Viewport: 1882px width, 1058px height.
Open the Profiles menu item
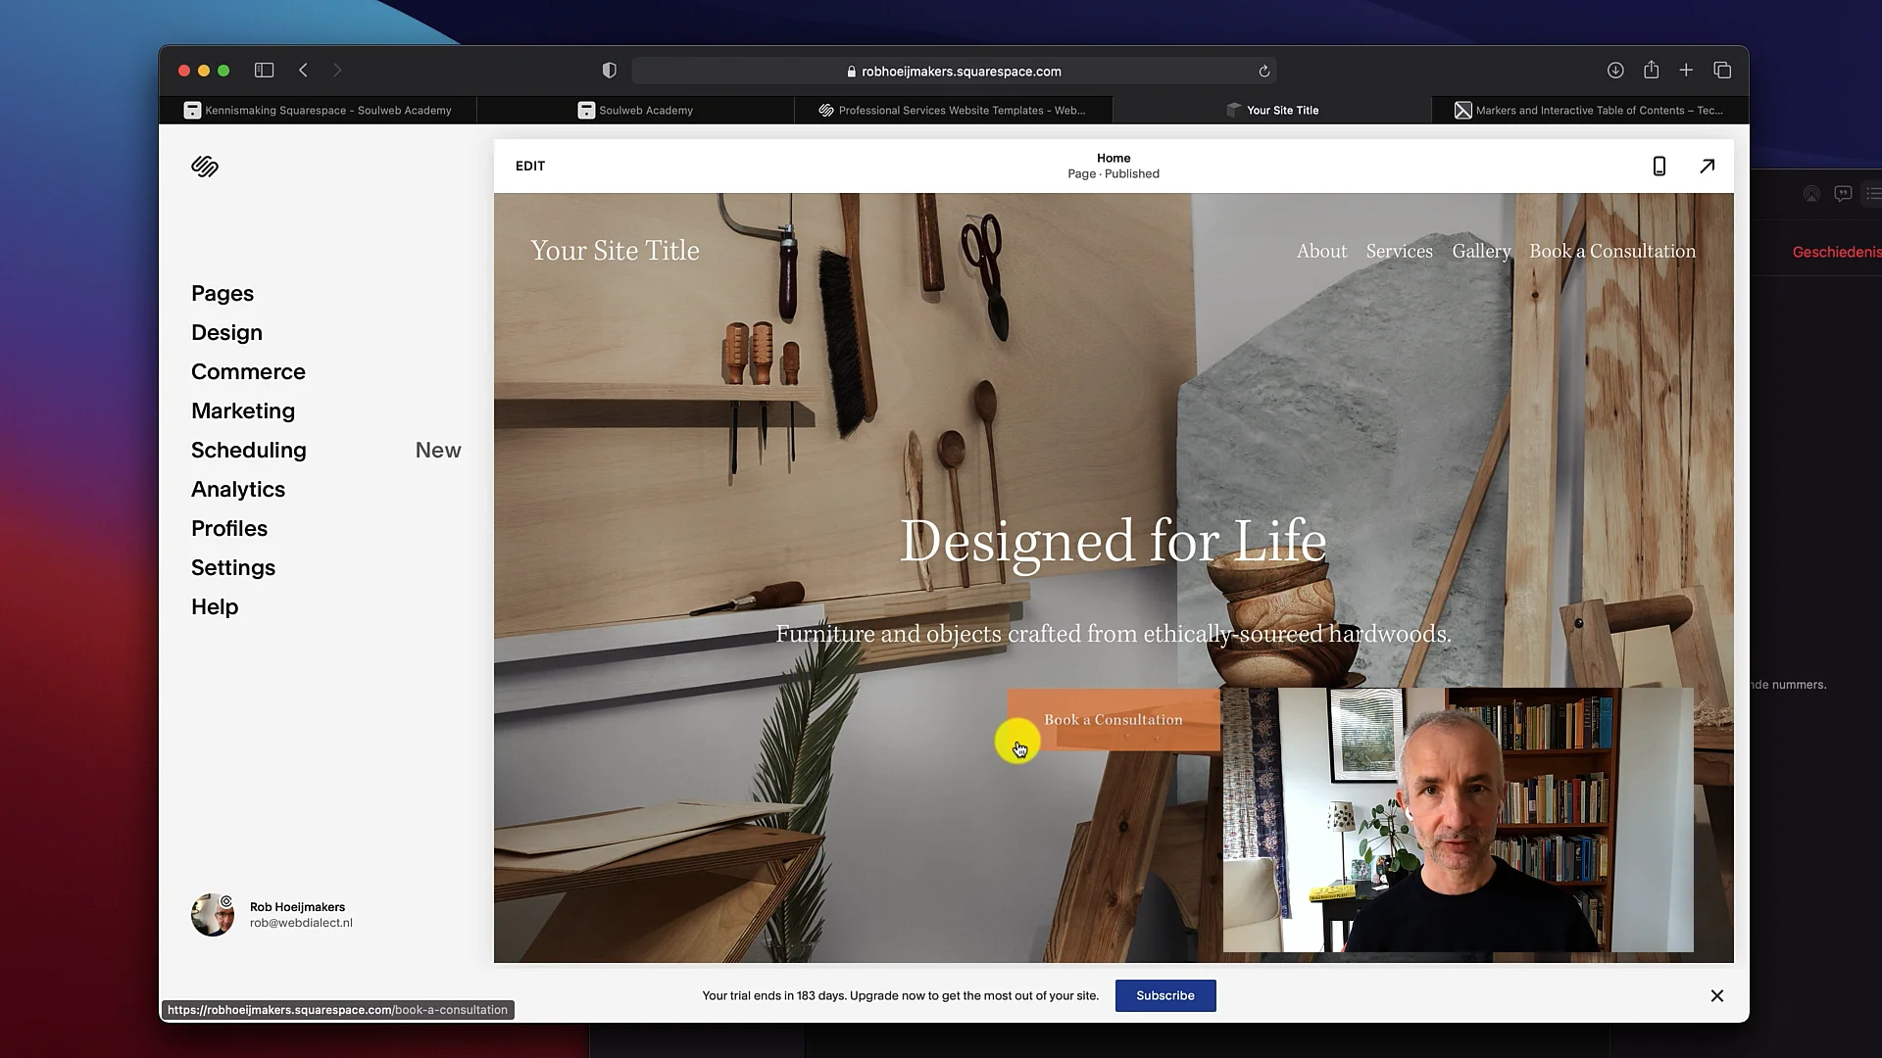229,529
